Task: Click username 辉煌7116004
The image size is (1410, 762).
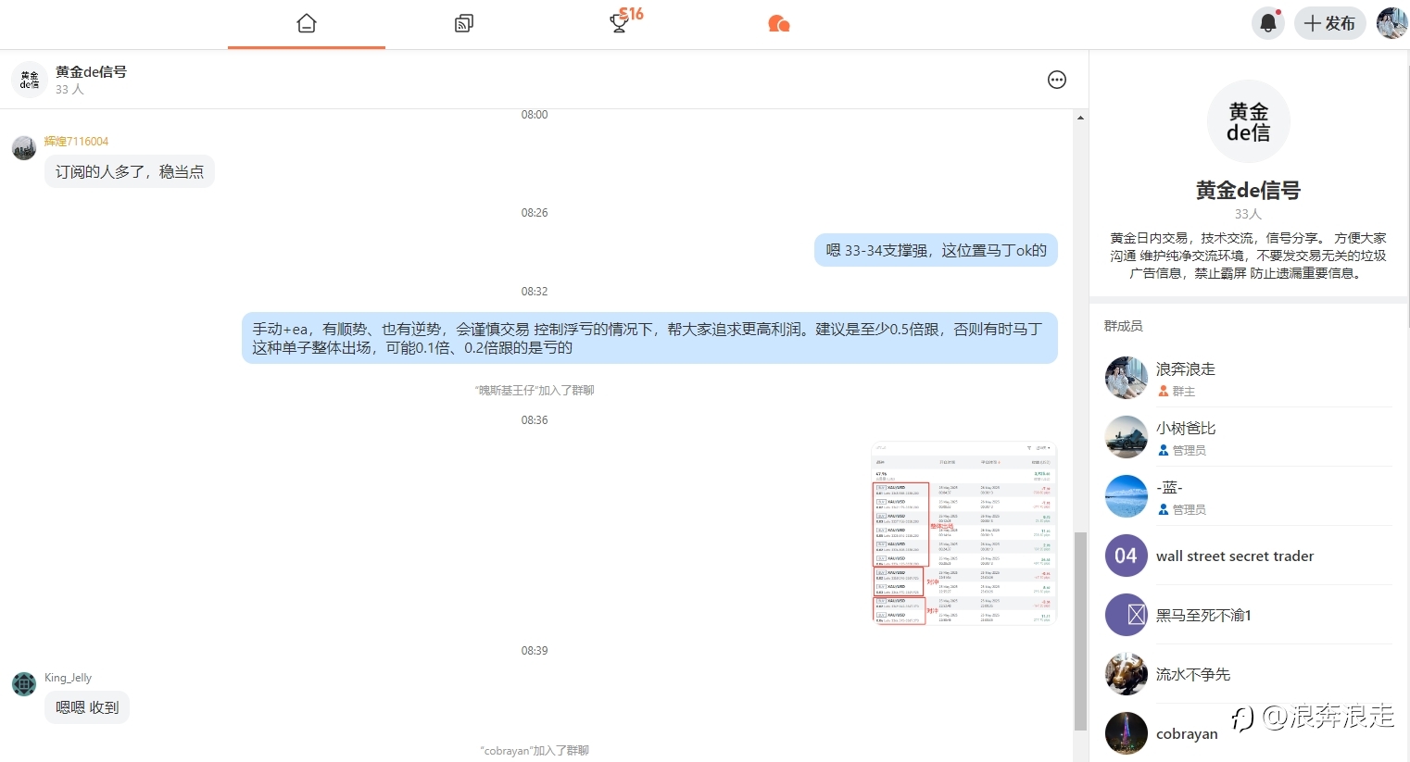Action: tap(76, 141)
